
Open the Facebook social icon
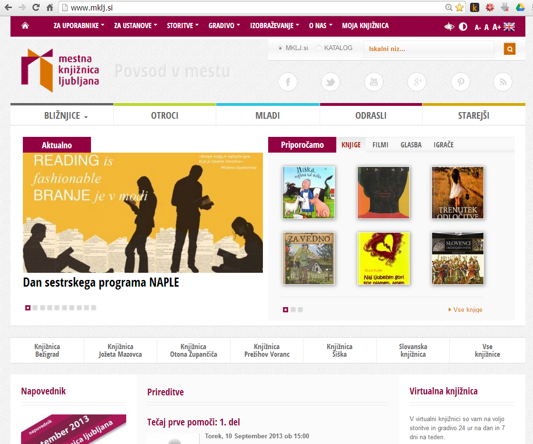coord(288,82)
